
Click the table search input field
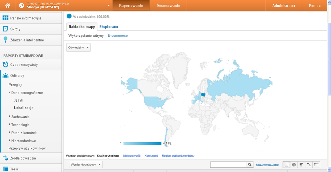click(228, 165)
